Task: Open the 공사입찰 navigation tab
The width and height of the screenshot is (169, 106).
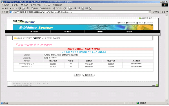Action: pyautogui.click(x=34, y=32)
